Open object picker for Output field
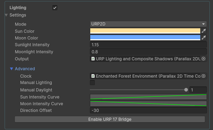Screen dimensions: 213x130 [203, 59]
